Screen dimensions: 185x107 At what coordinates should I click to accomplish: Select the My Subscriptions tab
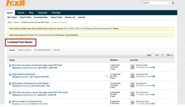42,50
